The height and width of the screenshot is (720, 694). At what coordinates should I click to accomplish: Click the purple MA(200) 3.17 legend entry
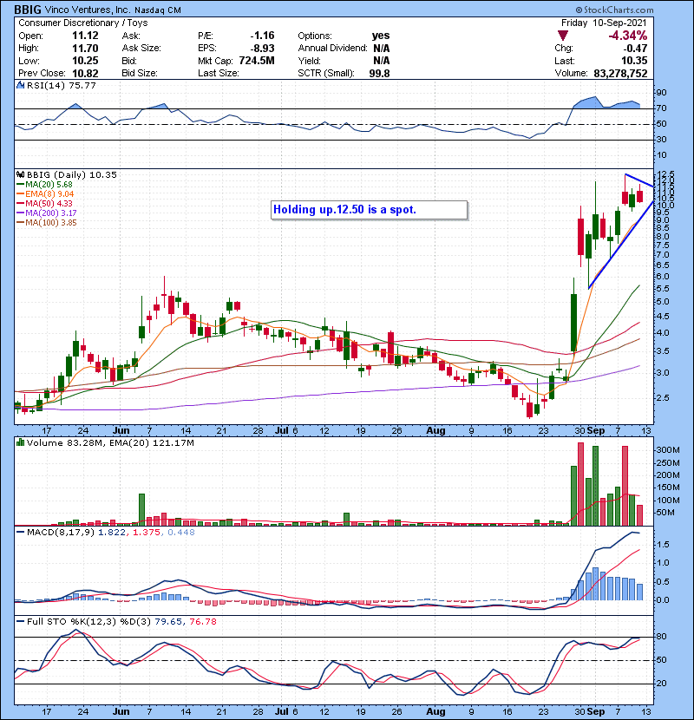46,213
